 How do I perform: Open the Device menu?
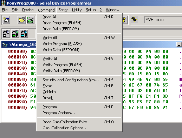[28, 10]
